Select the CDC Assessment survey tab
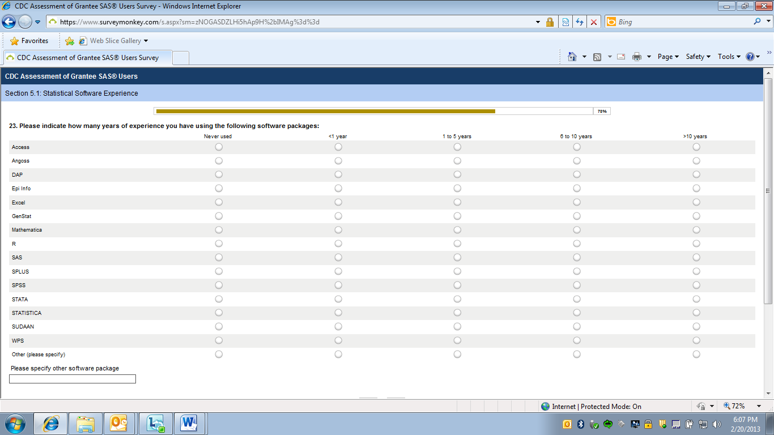Image resolution: width=774 pixels, height=435 pixels. 88,58
